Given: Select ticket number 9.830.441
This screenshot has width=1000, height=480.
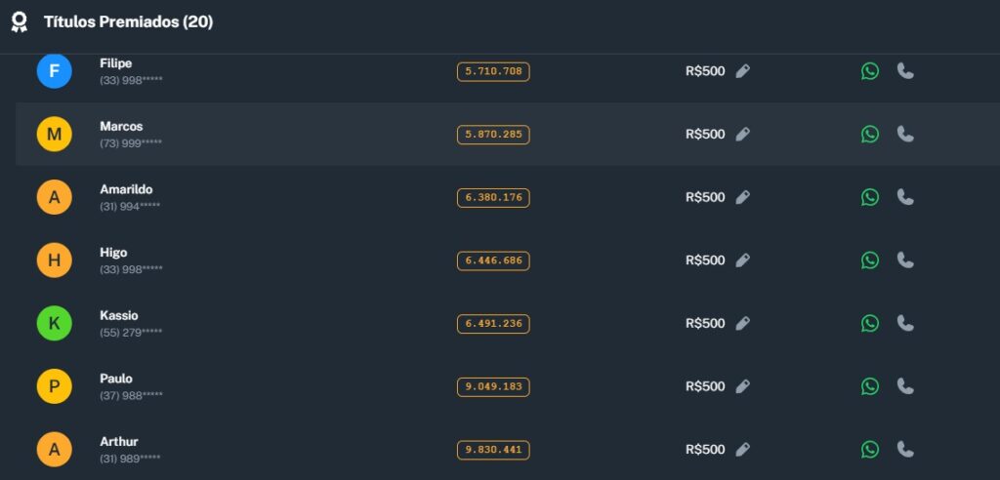Looking at the screenshot, I should 493,450.
